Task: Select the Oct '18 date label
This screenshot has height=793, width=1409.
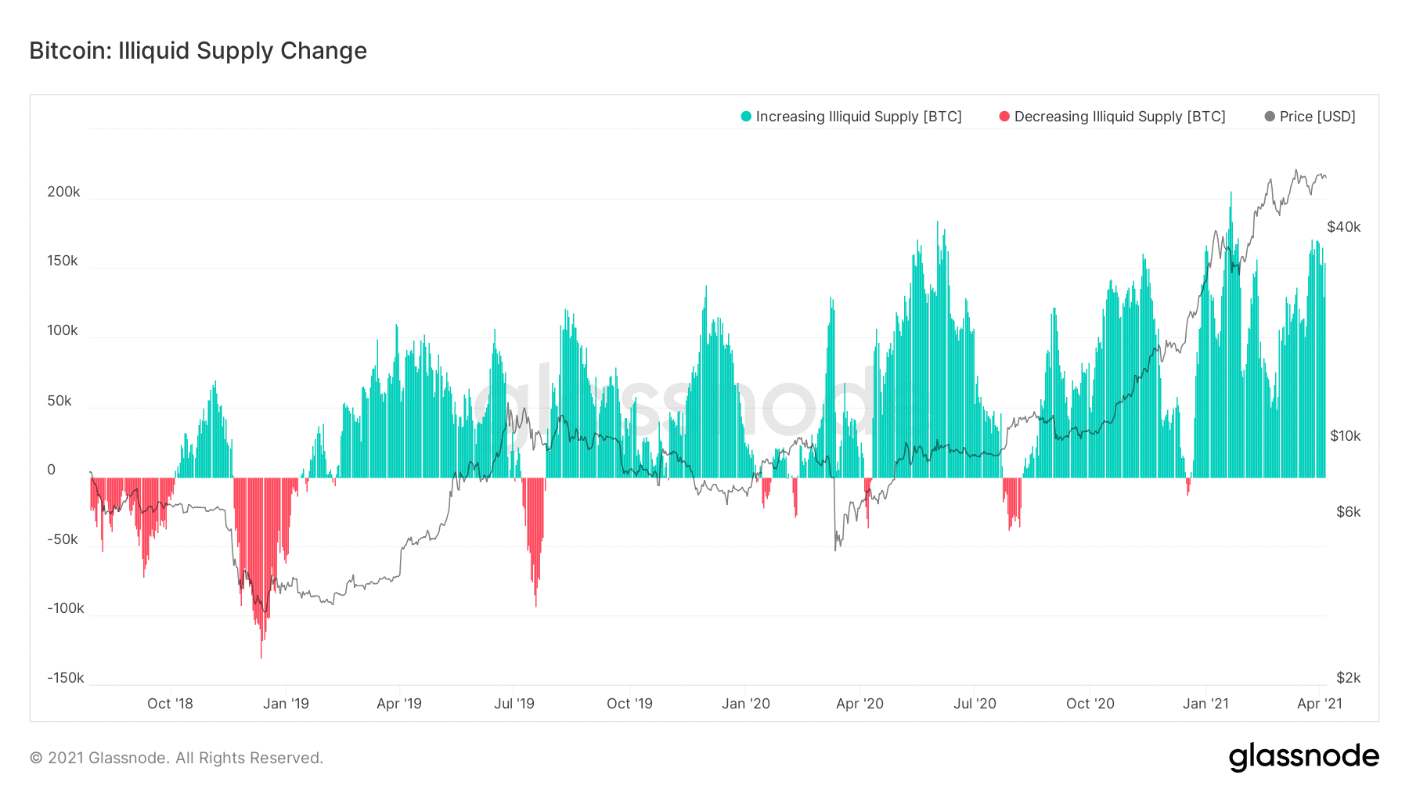Action: (170, 704)
